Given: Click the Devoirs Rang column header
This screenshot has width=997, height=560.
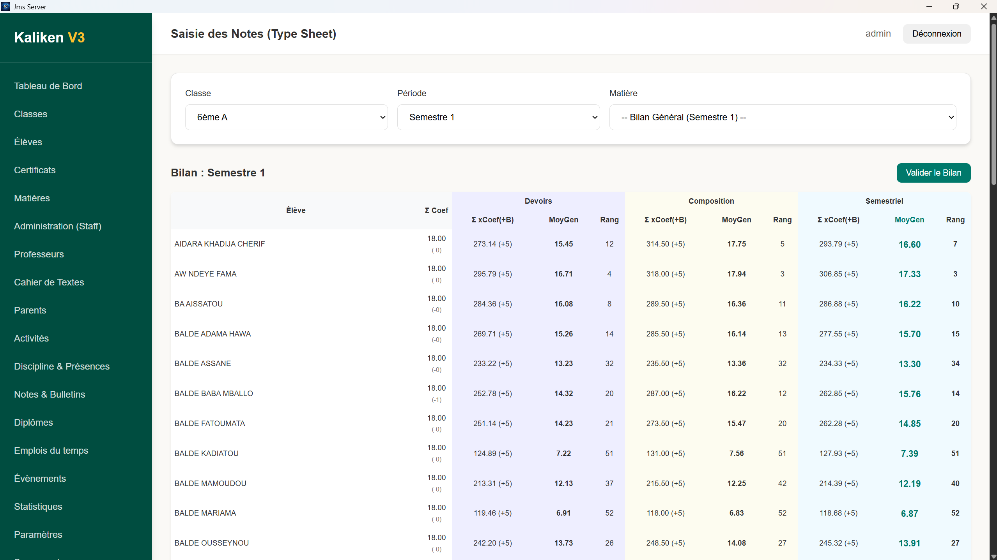Looking at the screenshot, I should coord(609,220).
